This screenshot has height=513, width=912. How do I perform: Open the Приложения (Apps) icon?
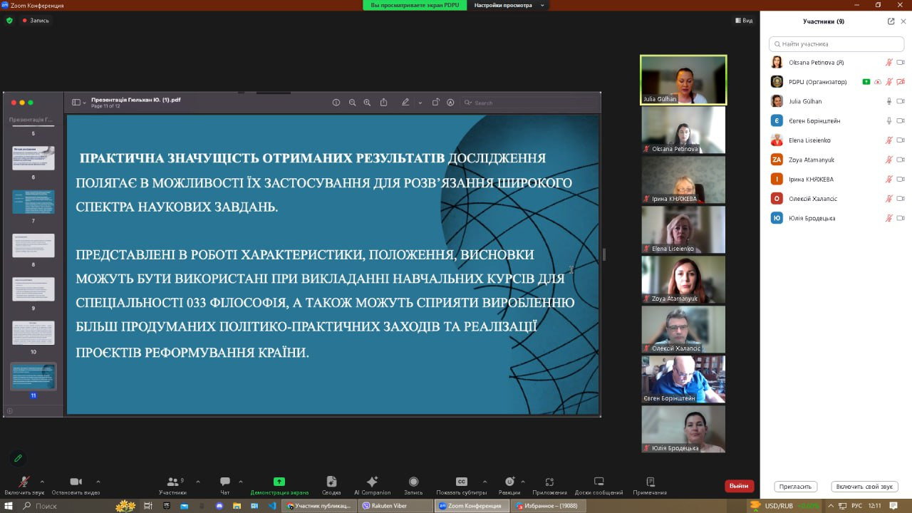point(549,482)
